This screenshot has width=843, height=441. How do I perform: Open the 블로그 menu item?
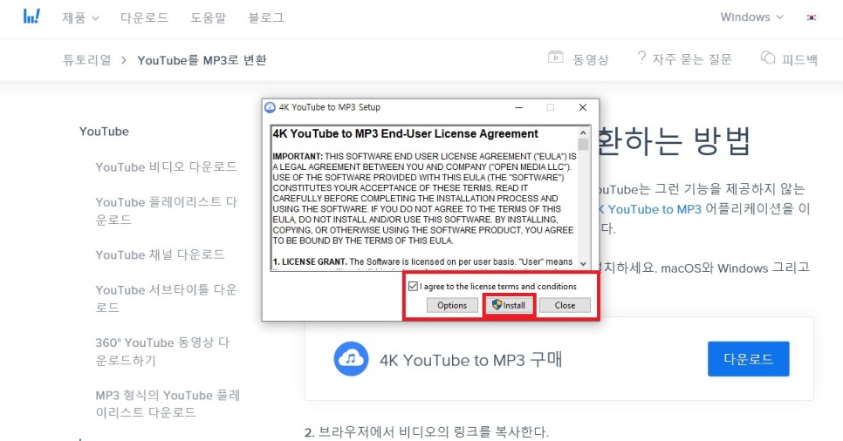266,17
